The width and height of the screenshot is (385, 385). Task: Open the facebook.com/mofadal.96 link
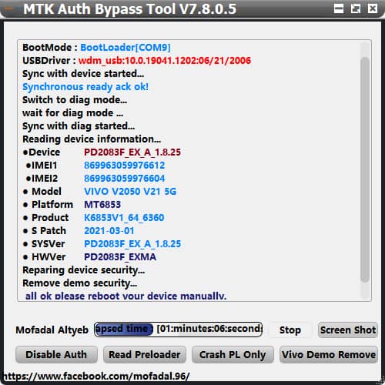[x=96, y=377]
